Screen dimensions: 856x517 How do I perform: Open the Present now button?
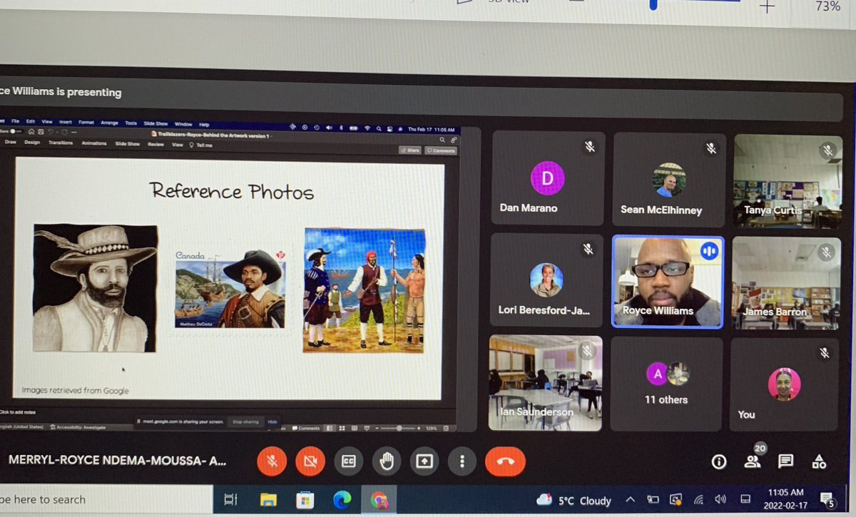tap(424, 461)
